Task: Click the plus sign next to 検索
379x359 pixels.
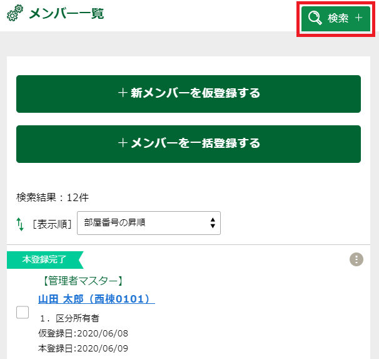Action: pos(358,18)
